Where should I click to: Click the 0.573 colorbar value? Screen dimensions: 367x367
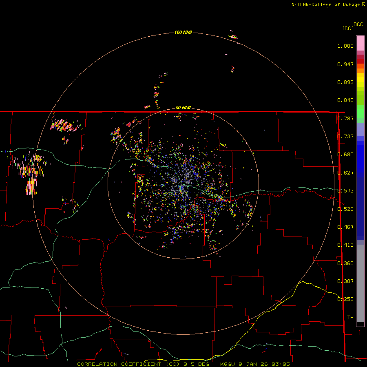345,191
